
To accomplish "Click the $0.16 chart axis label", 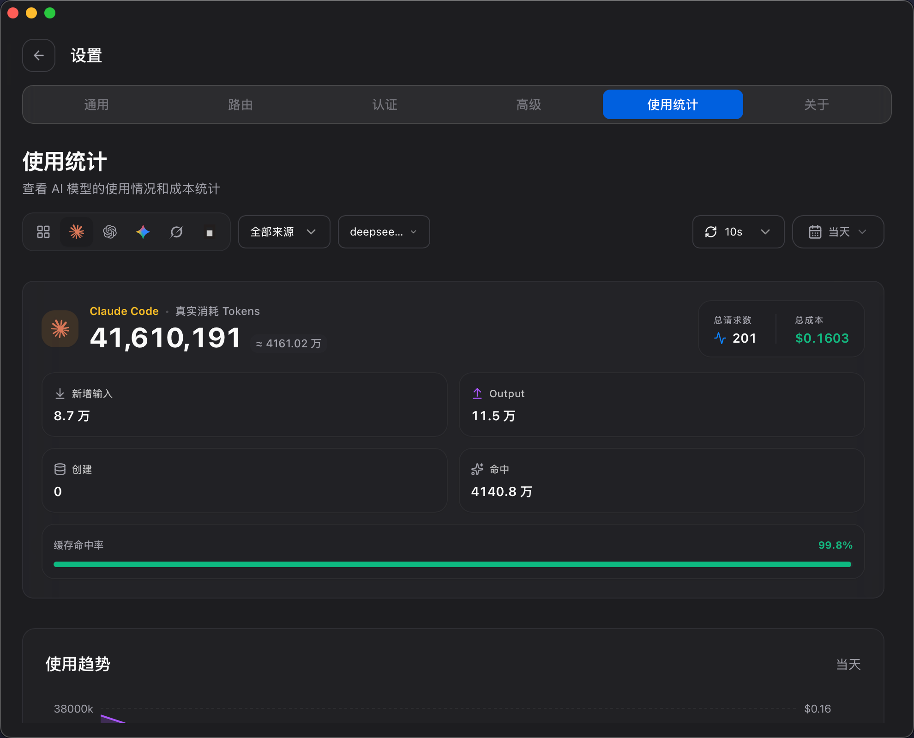I will point(818,709).
